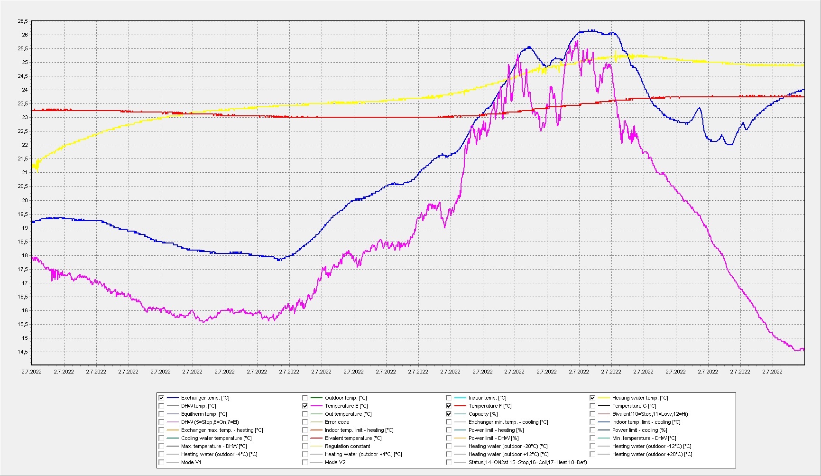Tick Heating water (outdoor -12°C) checkbox
This screenshot has width=821, height=476.
coord(592,446)
